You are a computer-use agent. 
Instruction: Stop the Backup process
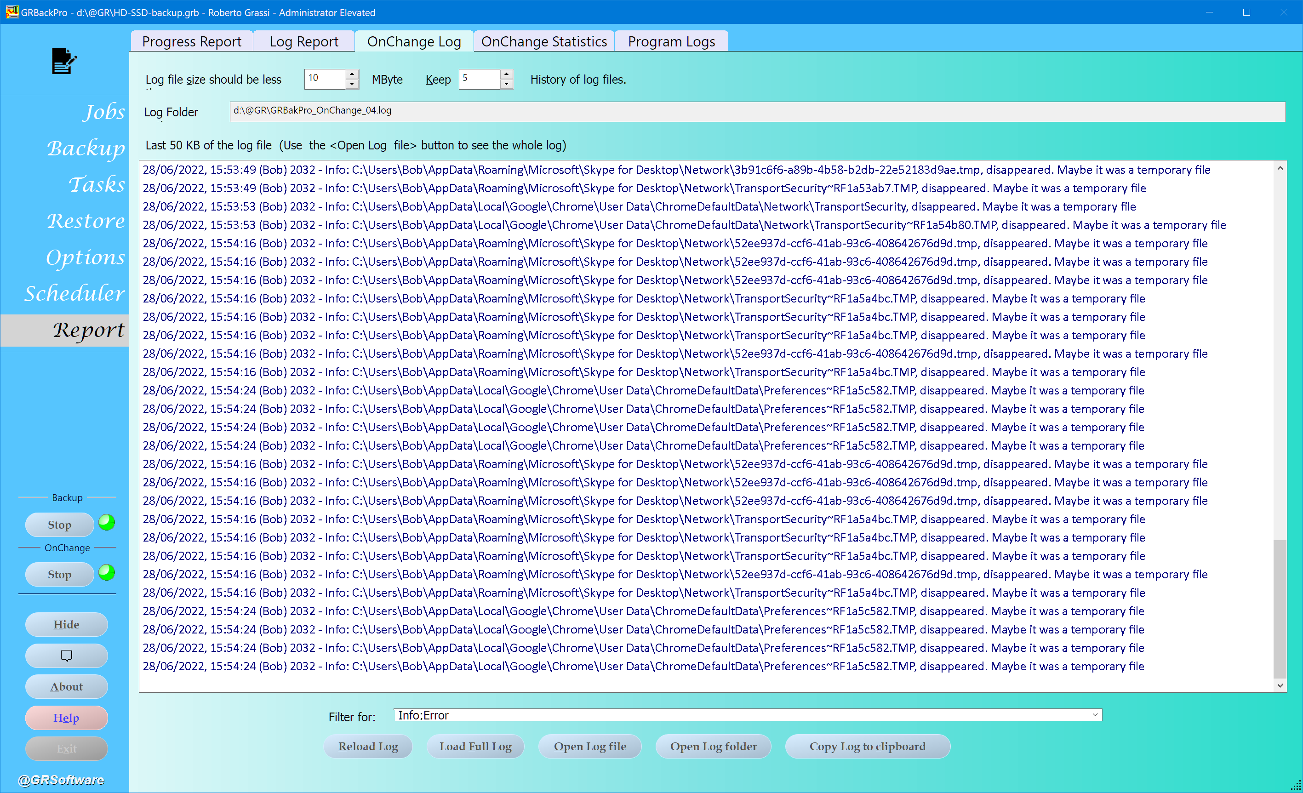point(59,525)
